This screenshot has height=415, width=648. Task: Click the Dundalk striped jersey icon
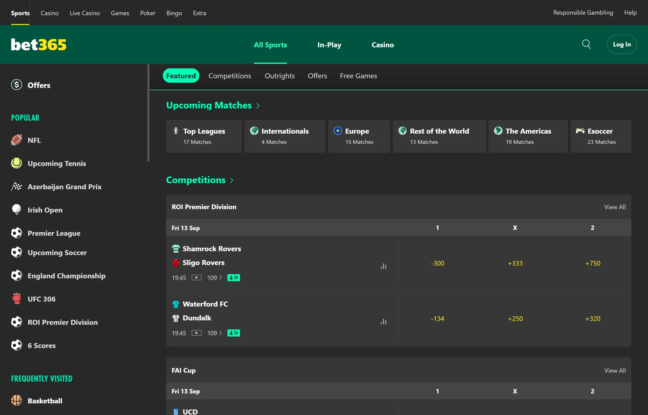tap(176, 318)
